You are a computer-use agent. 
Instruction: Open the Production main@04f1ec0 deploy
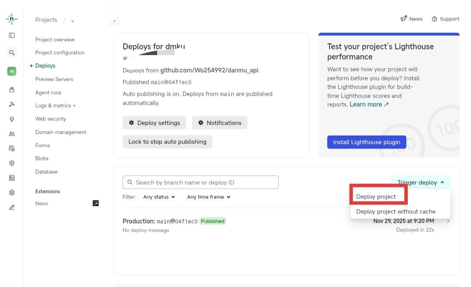click(x=160, y=221)
